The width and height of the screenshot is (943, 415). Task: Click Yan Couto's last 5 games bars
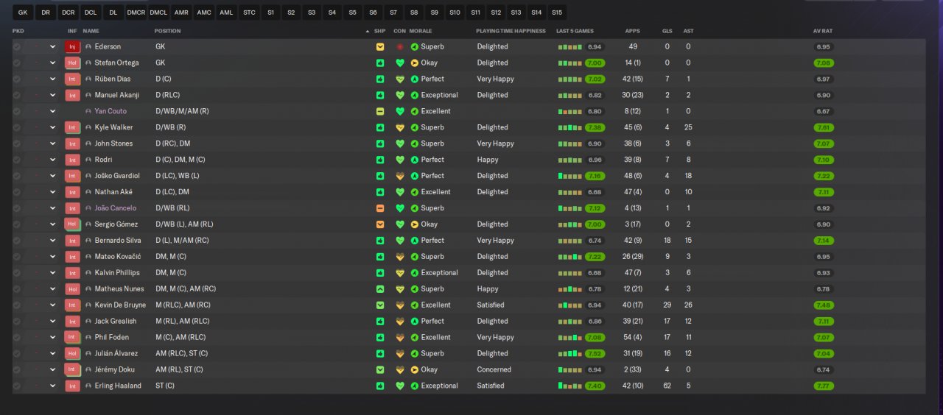[570, 111]
